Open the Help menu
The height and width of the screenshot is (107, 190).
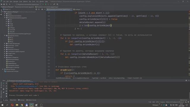pyautogui.click(x=46, y=1)
